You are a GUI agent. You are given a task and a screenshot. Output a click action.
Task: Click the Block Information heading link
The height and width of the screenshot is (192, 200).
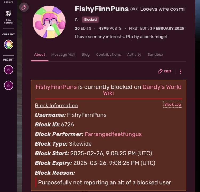[x=56, y=106]
